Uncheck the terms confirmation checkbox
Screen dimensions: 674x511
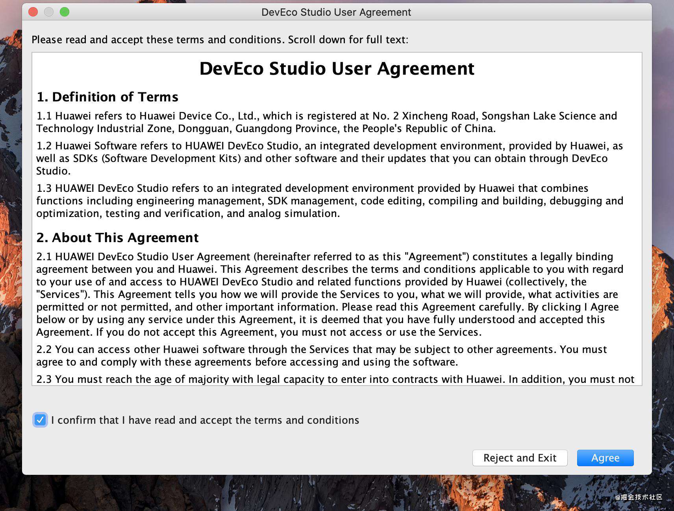coord(40,420)
